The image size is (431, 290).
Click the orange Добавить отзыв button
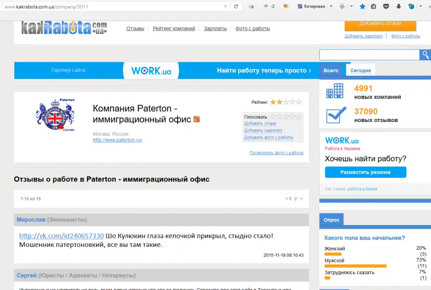click(380, 25)
